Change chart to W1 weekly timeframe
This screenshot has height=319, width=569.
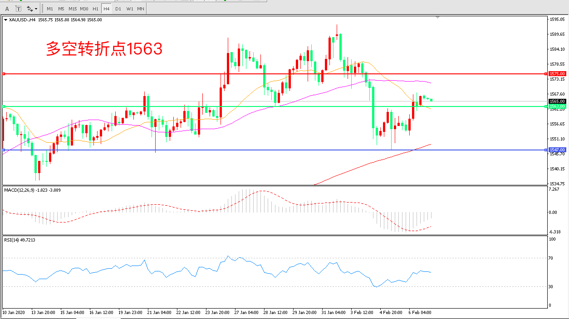pos(129,9)
